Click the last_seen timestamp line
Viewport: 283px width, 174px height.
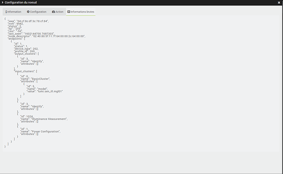(31, 34)
